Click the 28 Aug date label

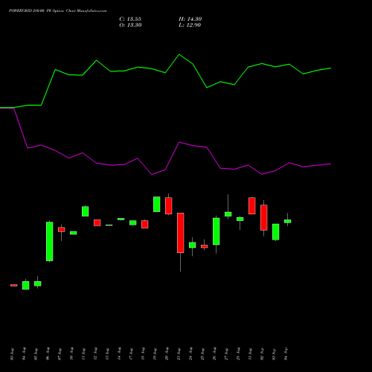(238, 354)
